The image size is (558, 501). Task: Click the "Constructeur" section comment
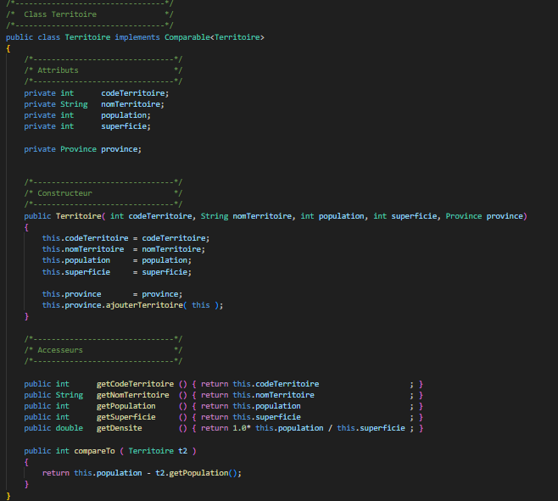64,193
